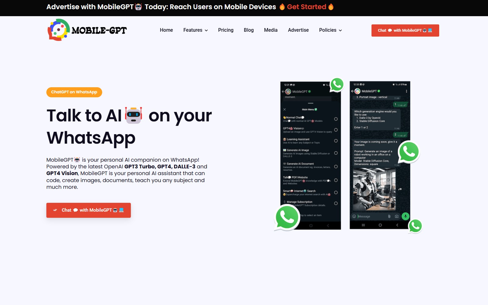The width and height of the screenshot is (488, 305).
Task: Go to the Blog page
Action: coord(249,30)
